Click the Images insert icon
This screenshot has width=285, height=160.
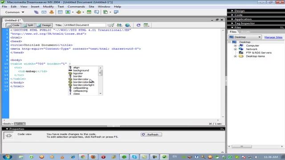pyautogui.click(x=68, y=12)
